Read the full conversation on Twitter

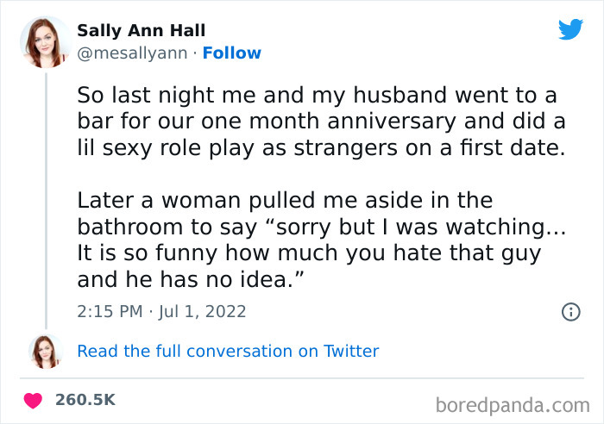click(228, 351)
